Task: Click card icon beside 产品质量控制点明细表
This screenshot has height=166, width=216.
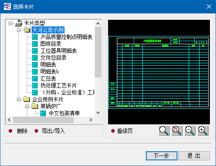Action: click(x=35, y=37)
